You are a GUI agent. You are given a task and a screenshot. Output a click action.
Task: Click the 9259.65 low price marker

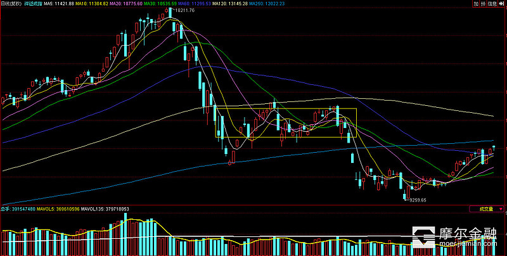(418, 200)
